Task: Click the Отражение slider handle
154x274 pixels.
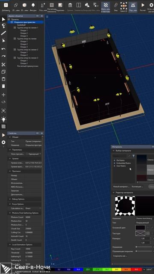Action: point(136,247)
